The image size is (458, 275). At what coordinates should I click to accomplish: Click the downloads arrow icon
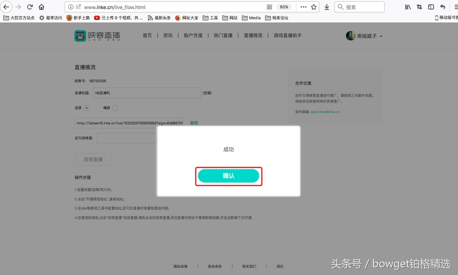pos(327,6)
